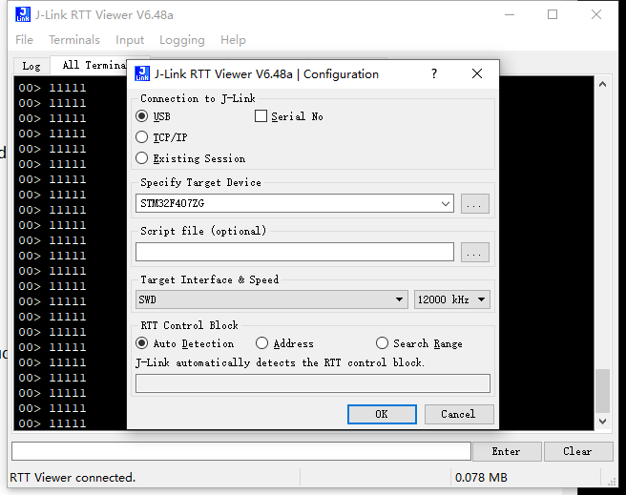Click the terminal vertical scrollbar thumb
The height and width of the screenshot is (495, 626).
click(x=603, y=391)
